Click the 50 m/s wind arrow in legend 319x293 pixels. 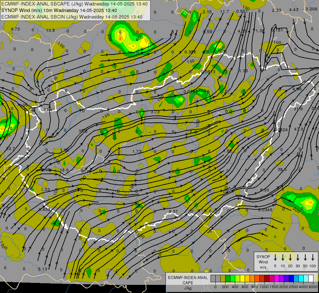pyautogui.click(x=305, y=258)
